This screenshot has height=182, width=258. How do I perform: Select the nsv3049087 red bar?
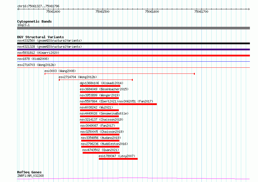point(100,128)
